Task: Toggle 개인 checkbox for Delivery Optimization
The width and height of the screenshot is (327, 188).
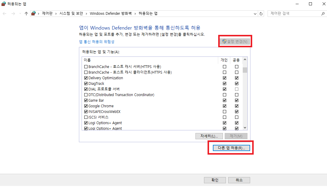Action: pos(224,78)
